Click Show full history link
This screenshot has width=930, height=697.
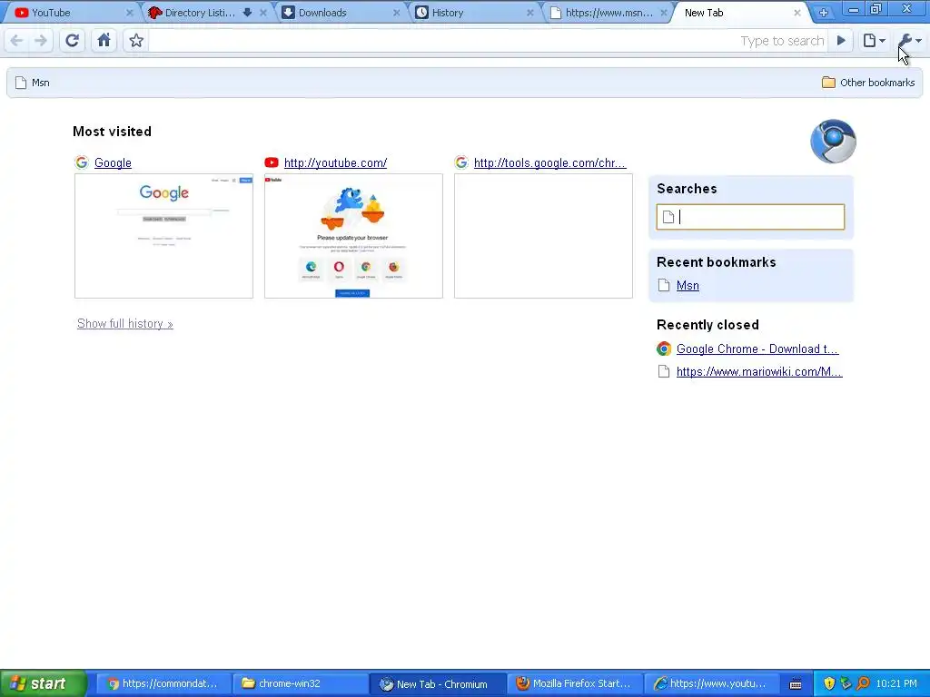[x=125, y=324]
